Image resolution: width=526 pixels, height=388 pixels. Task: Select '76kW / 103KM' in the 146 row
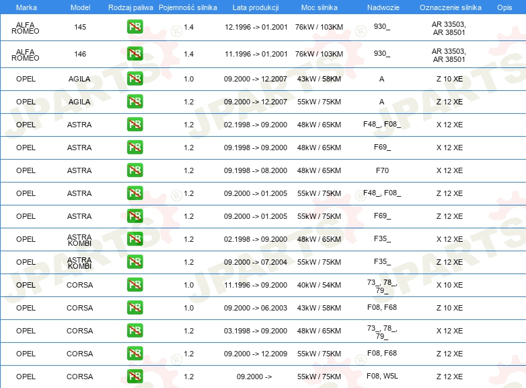[319, 54]
